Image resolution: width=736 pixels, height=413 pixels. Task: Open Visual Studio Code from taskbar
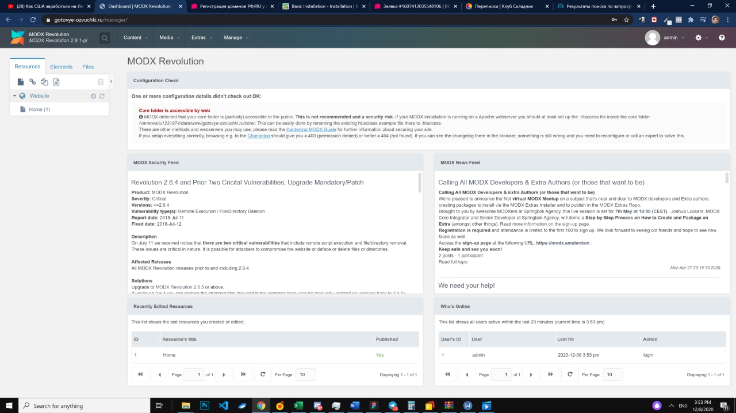coord(223,406)
